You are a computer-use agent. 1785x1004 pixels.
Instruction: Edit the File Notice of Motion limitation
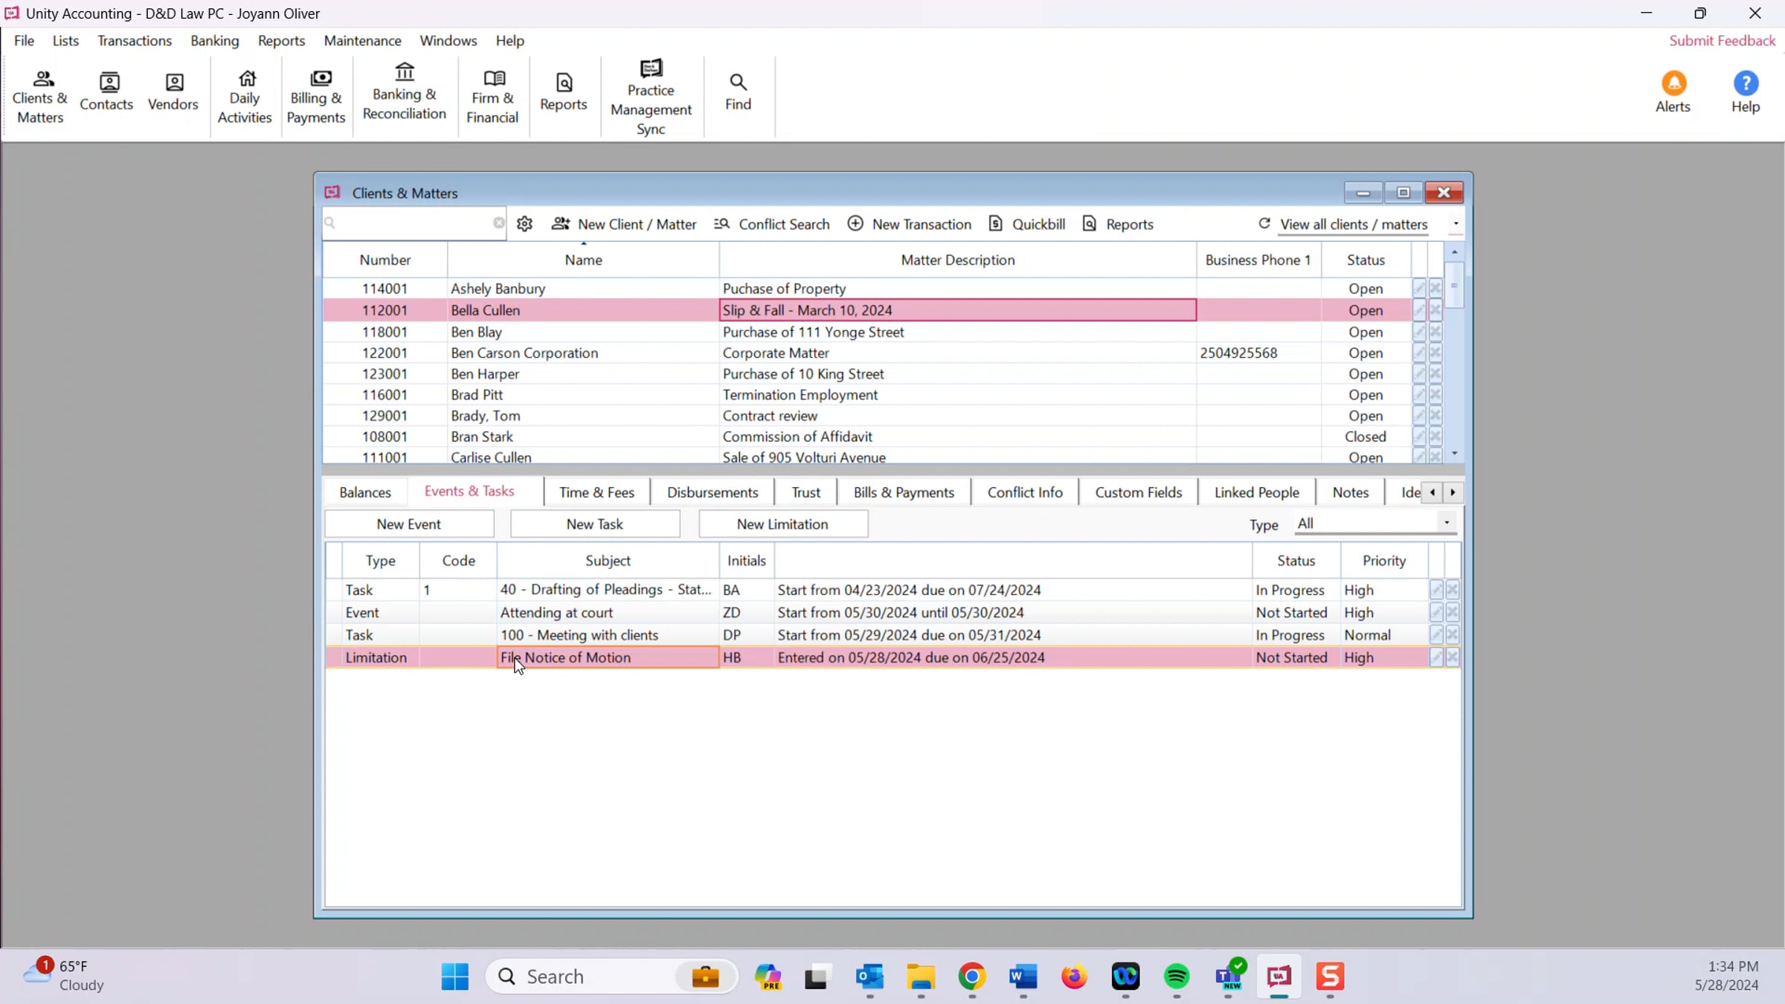click(x=1435, y=657)
